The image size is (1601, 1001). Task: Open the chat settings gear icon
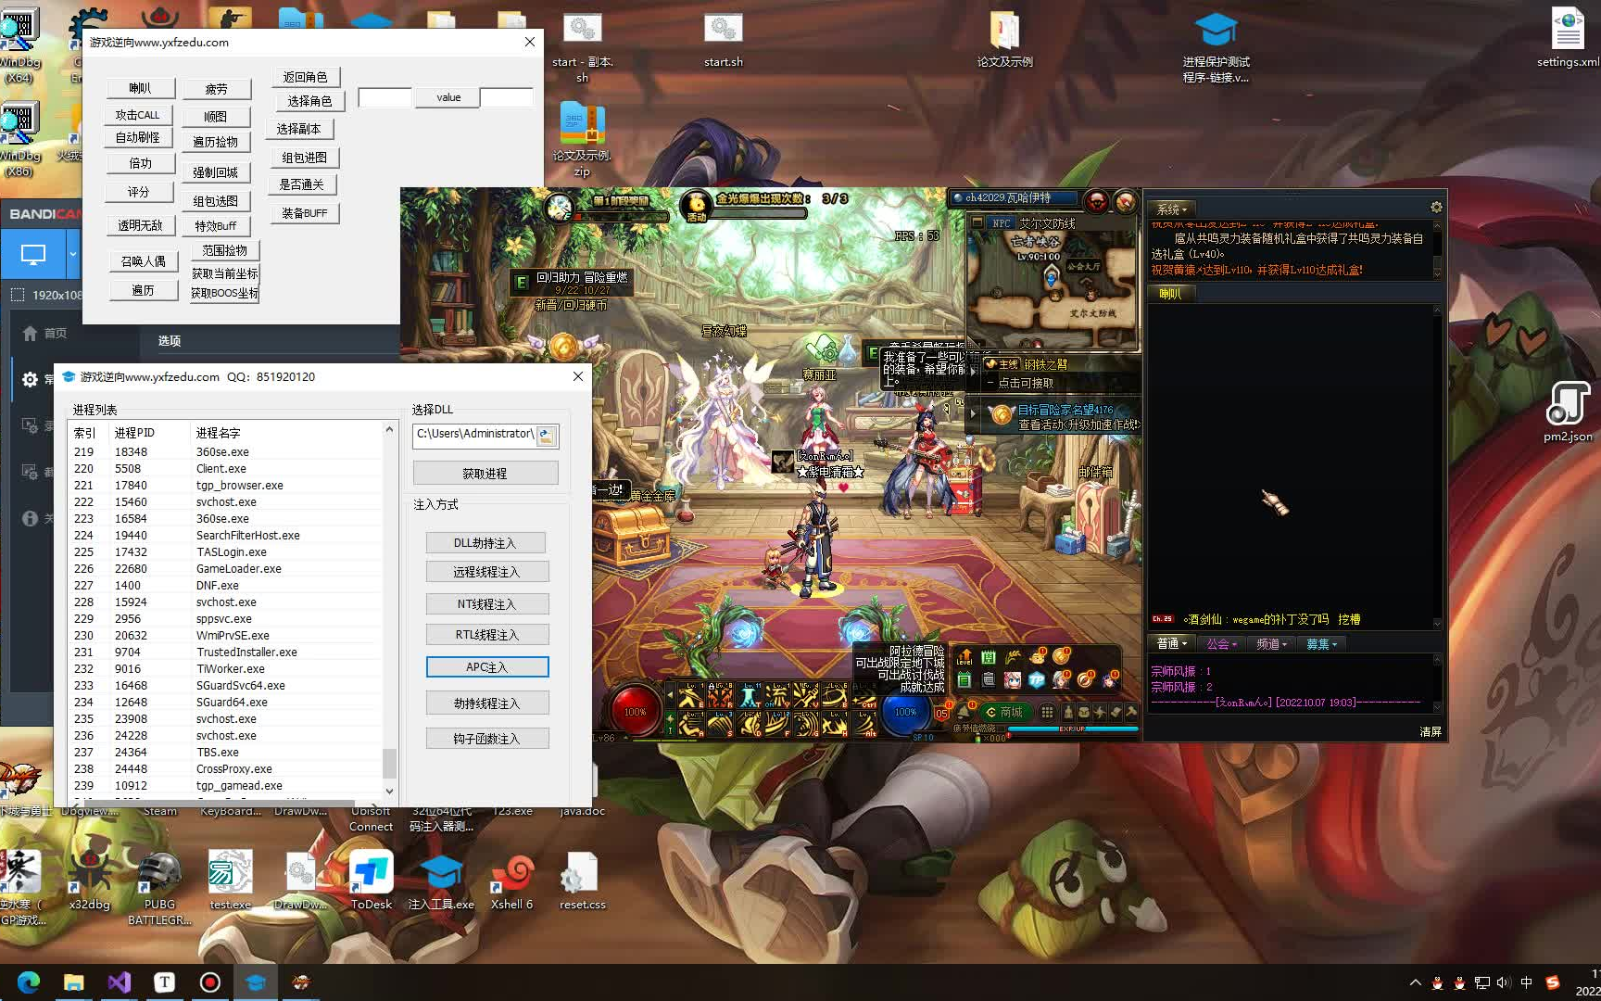[1436, 208]
